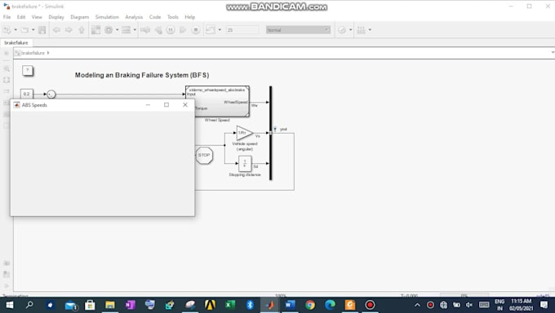Maximize the ABS Speeds window
555x313 pixels.
tap(166, 104)
